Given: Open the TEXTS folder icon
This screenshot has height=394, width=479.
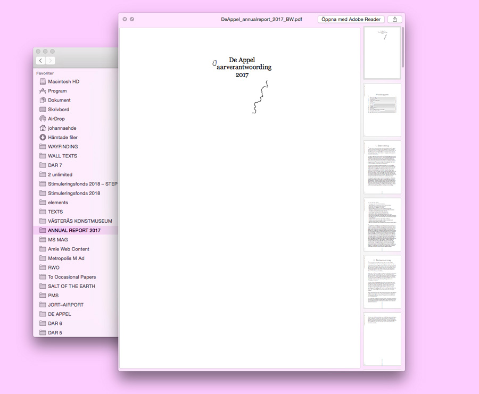Looking at the screenshot, I should pyautogui.click(x=43, y=212).
